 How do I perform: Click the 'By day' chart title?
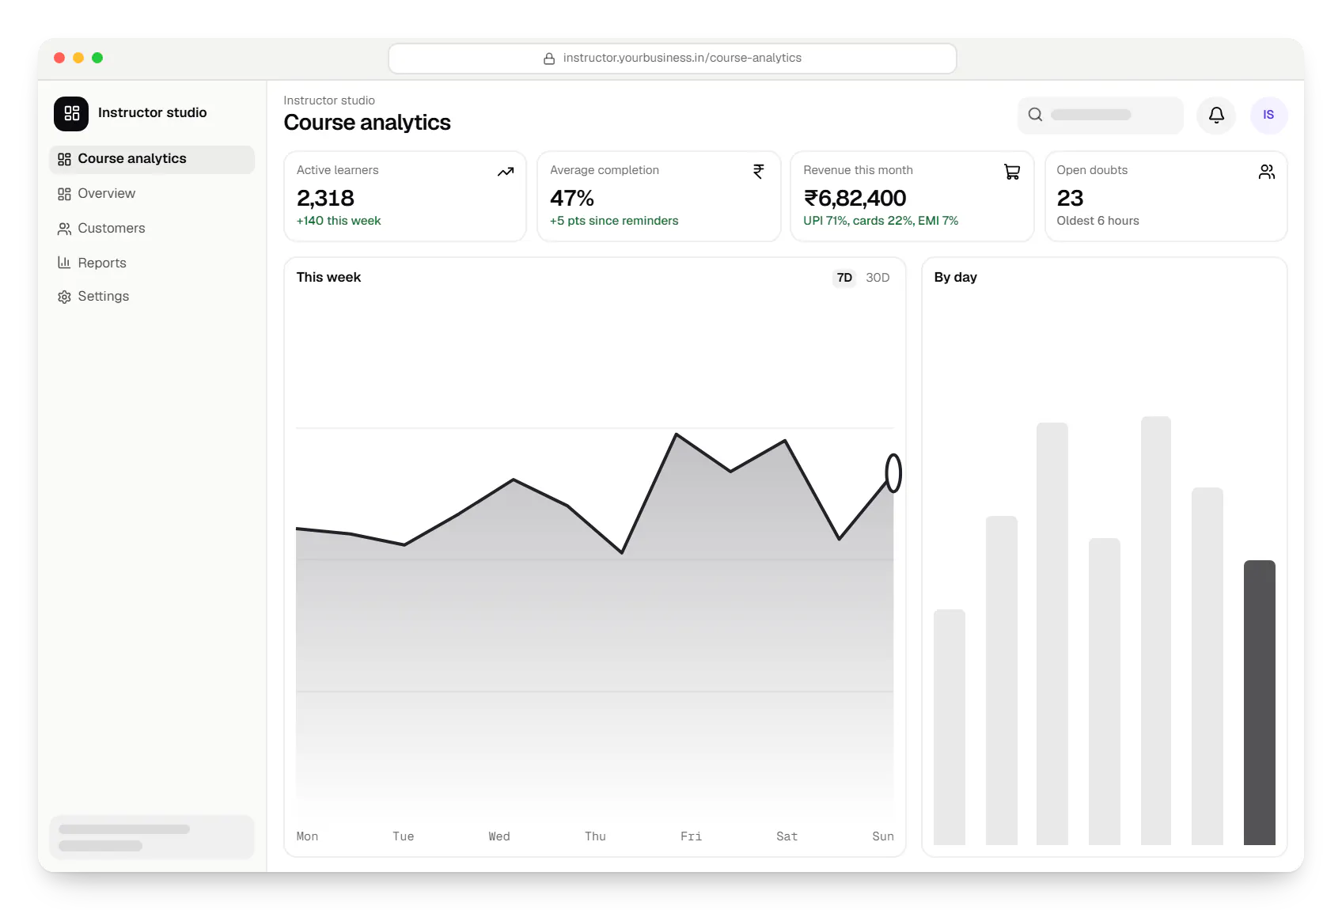[955, 278]
